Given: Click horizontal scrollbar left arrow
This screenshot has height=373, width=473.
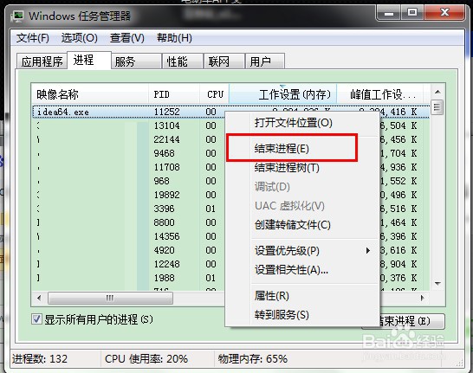Looking at the screenshot, I should tap(39, 298).
